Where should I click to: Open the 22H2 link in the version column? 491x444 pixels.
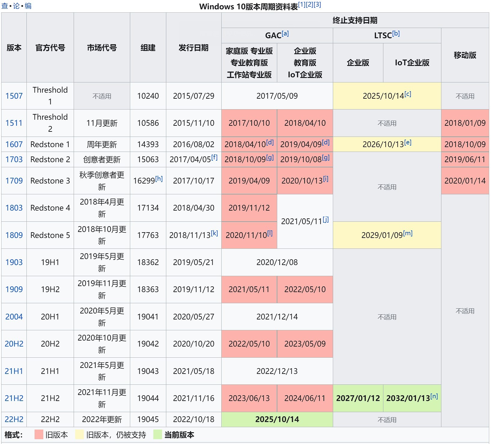coord(14,419)
